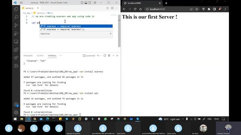241x135 pixels.
Task: Open File Explorer from taskbar
Action: 22,119
